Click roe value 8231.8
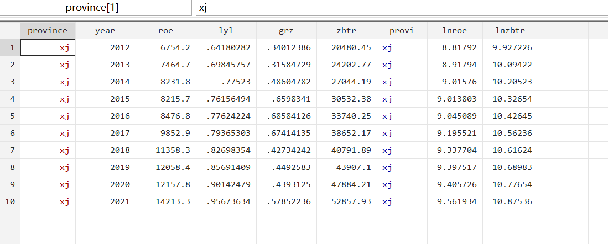Image resolution: width=608 pixels, height=244 pixels. pyautogui.click(x=166, y=82)
